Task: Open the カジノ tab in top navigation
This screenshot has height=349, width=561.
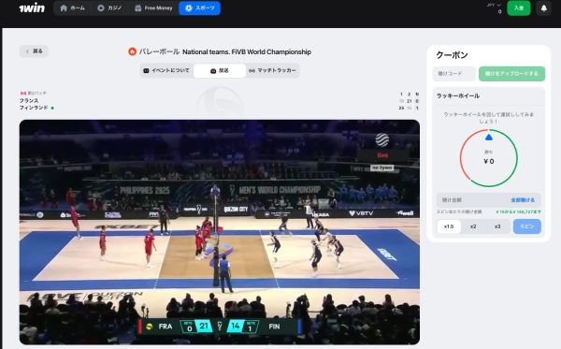Action: pyautogui.click(x=109, y=7)
